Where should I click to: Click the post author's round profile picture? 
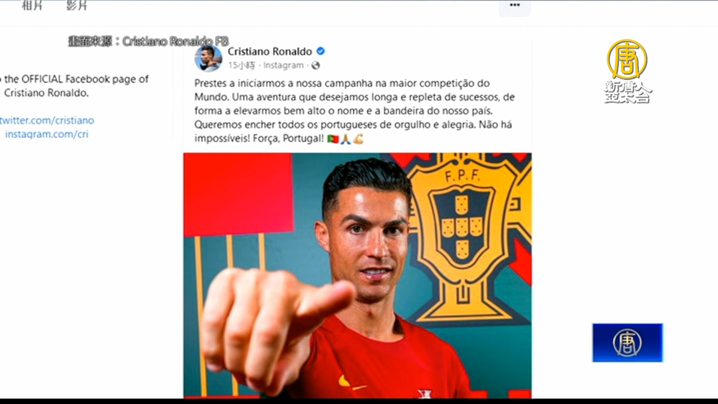coord(208,58)
